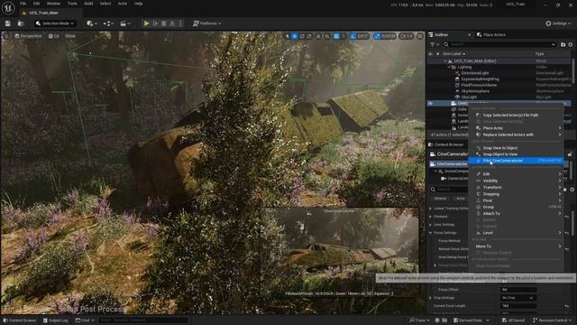This screenshot has height=325, width=577.
Task: Open the Build menu
Action: click(x=88, y=4)
